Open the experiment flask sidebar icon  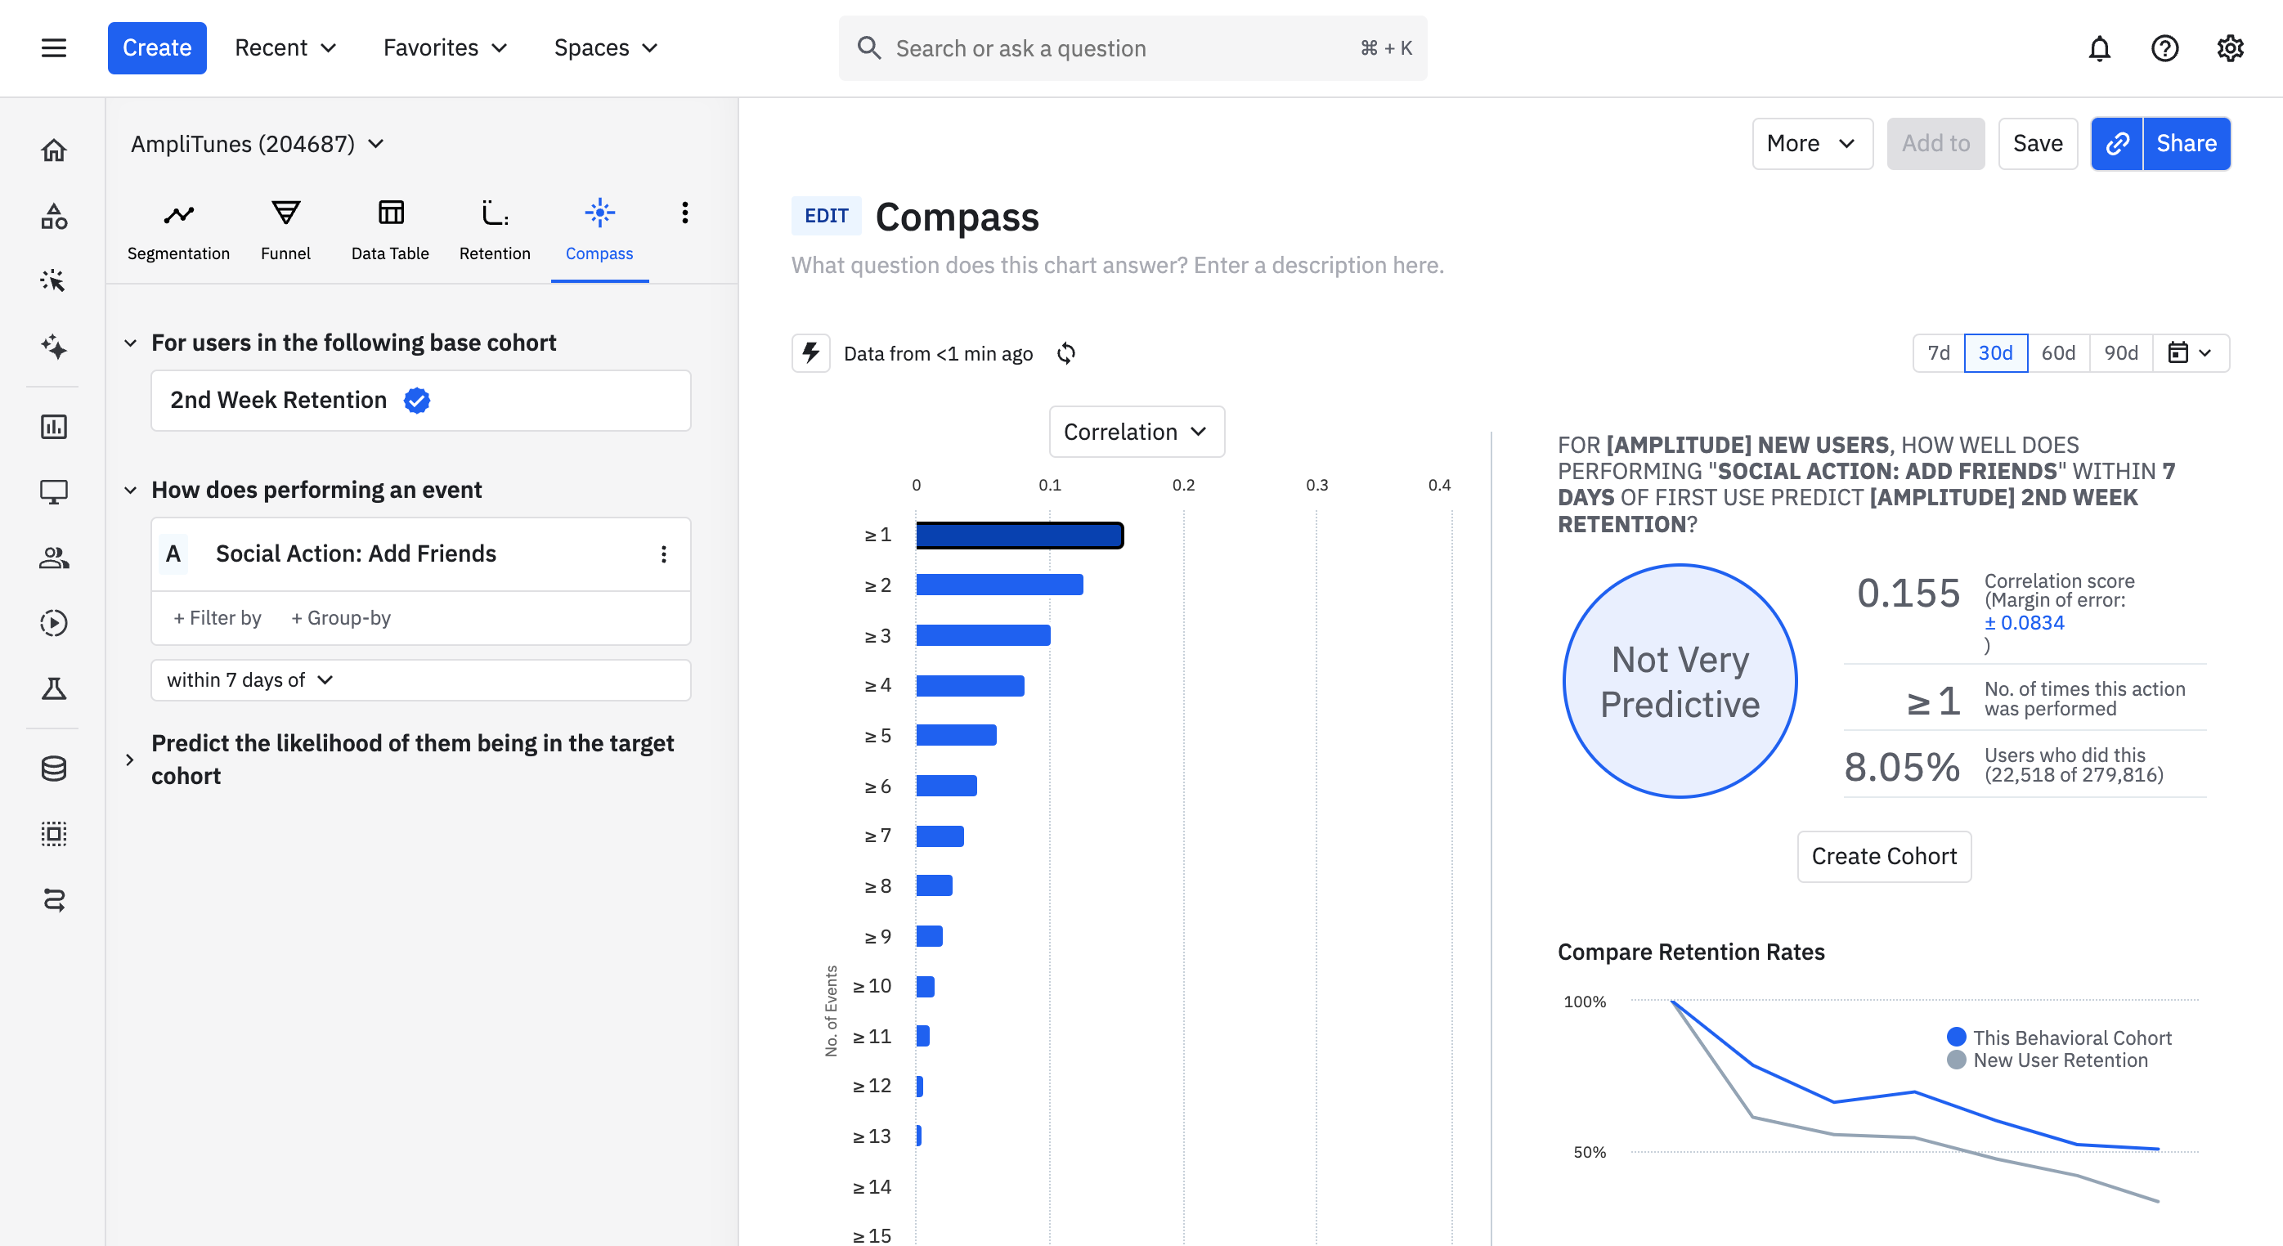point(53,688)
